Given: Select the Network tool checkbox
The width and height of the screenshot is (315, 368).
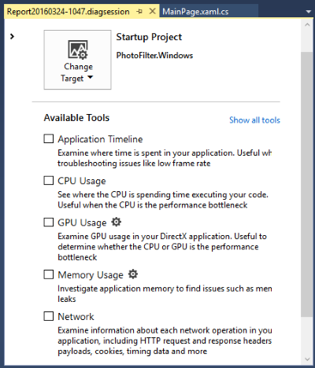Looking at the screenshot, I should (49, 316).
